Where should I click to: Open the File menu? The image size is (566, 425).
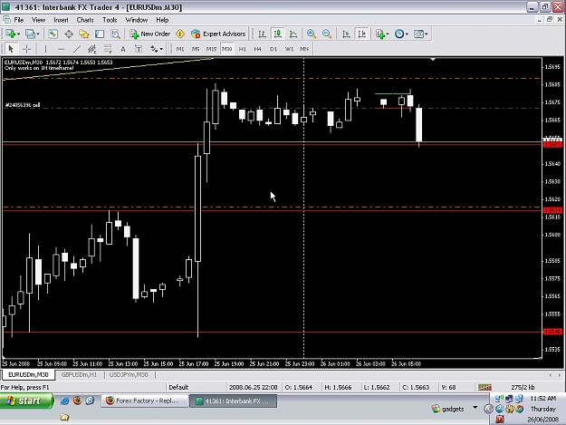coord(18,20)
